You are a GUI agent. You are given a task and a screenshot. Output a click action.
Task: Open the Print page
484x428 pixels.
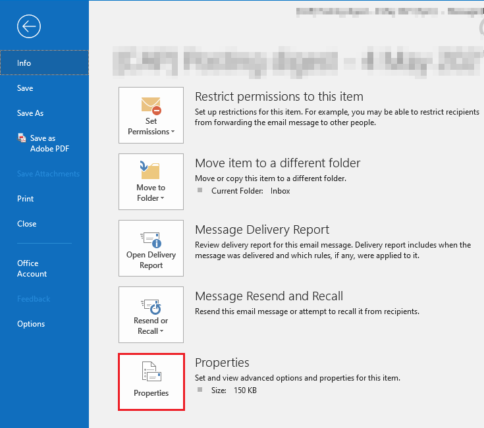point(26,199)
